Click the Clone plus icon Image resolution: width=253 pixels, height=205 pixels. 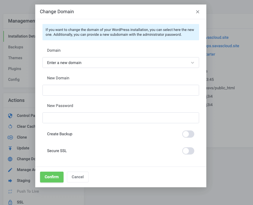[x=10, y=137]
